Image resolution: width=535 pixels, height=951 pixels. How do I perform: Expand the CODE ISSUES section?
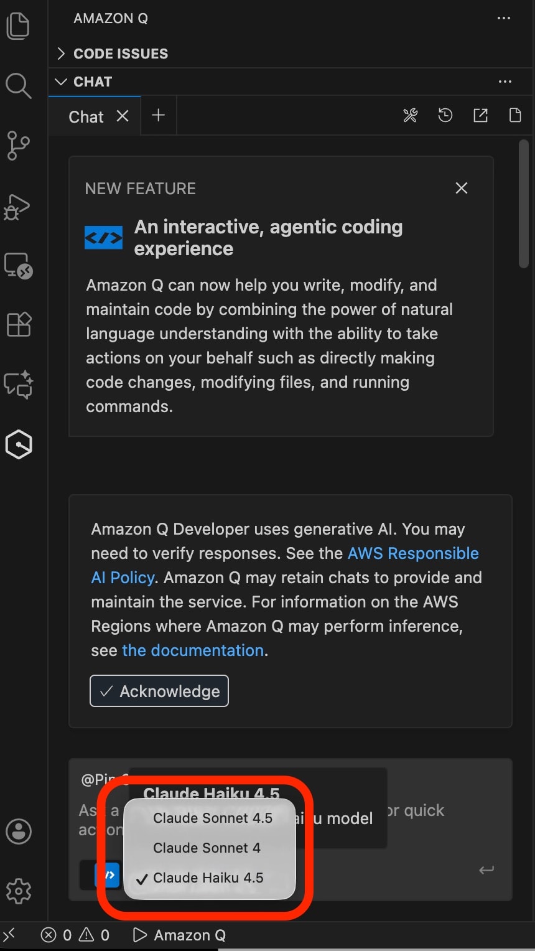pyautogui.click(x=120, y=54)
